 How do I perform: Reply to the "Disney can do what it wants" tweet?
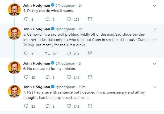[x=26, y=19]
